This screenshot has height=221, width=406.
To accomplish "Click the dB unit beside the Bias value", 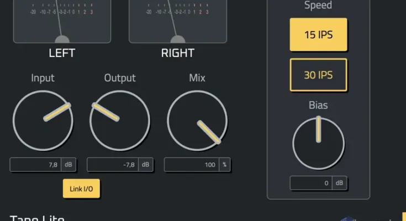I will click(x=340, y=183).
